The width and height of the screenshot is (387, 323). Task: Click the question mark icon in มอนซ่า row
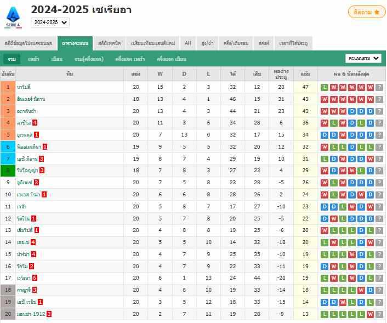(x=379, y=314)
